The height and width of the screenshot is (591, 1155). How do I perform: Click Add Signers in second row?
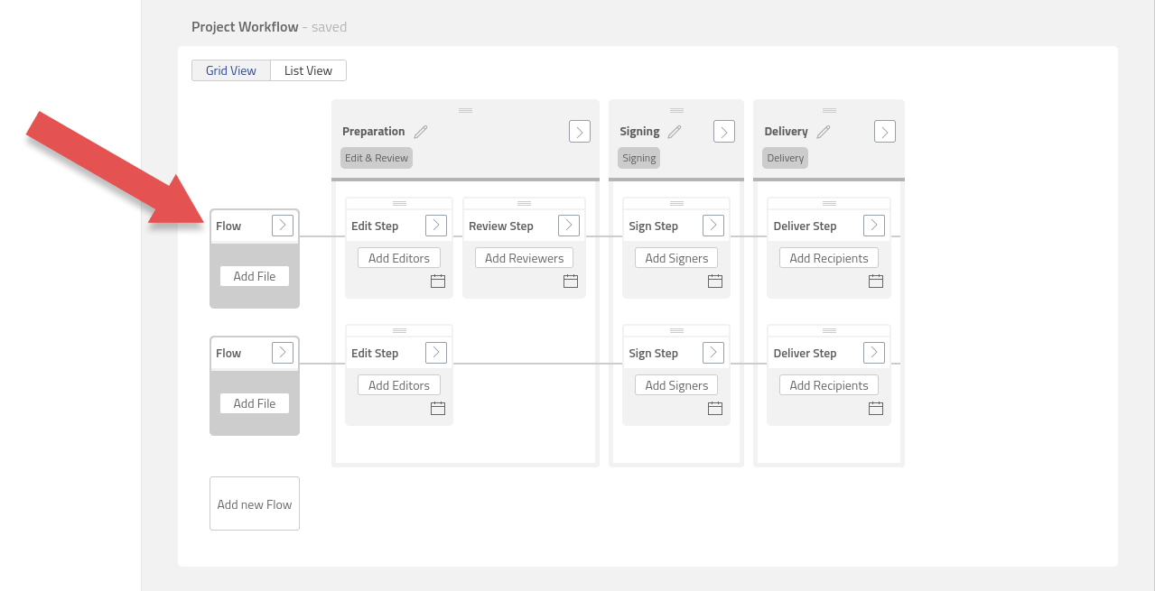[676, 385]
